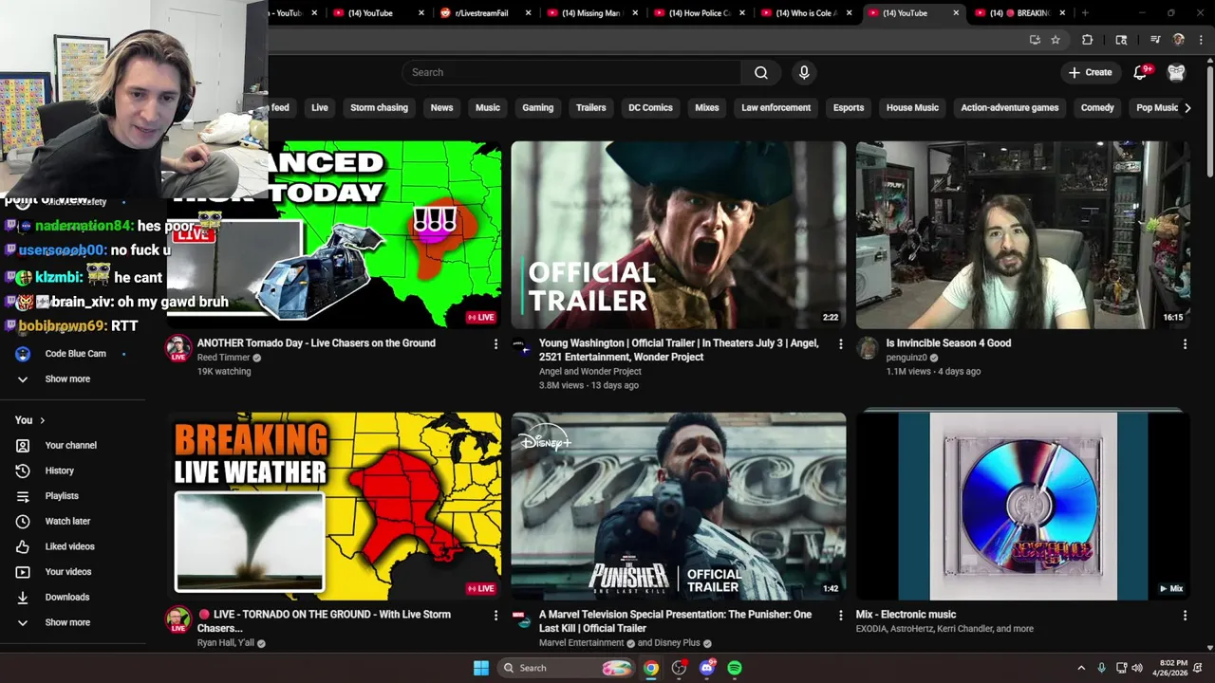The height and width of the screenshot is (683, 1215).
Task: Select the Trailers filter chip
Action: click(590, 108)
